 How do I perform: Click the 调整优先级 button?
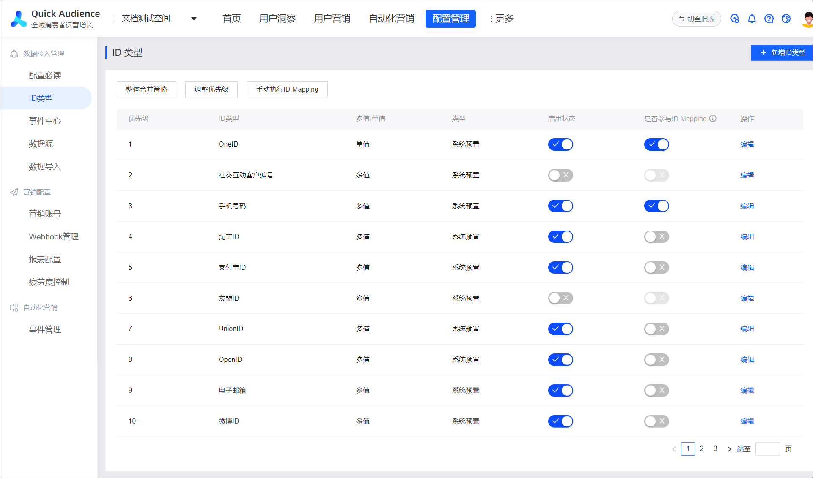point(211,90)
